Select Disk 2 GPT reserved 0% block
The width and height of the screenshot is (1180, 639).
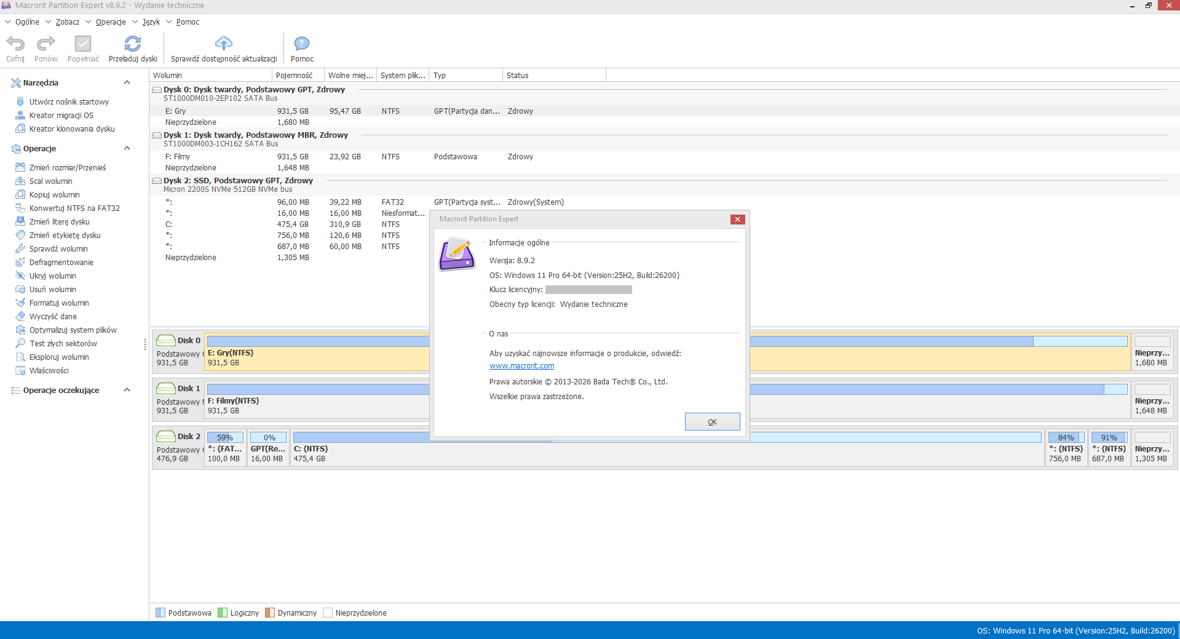pos(268,448)
